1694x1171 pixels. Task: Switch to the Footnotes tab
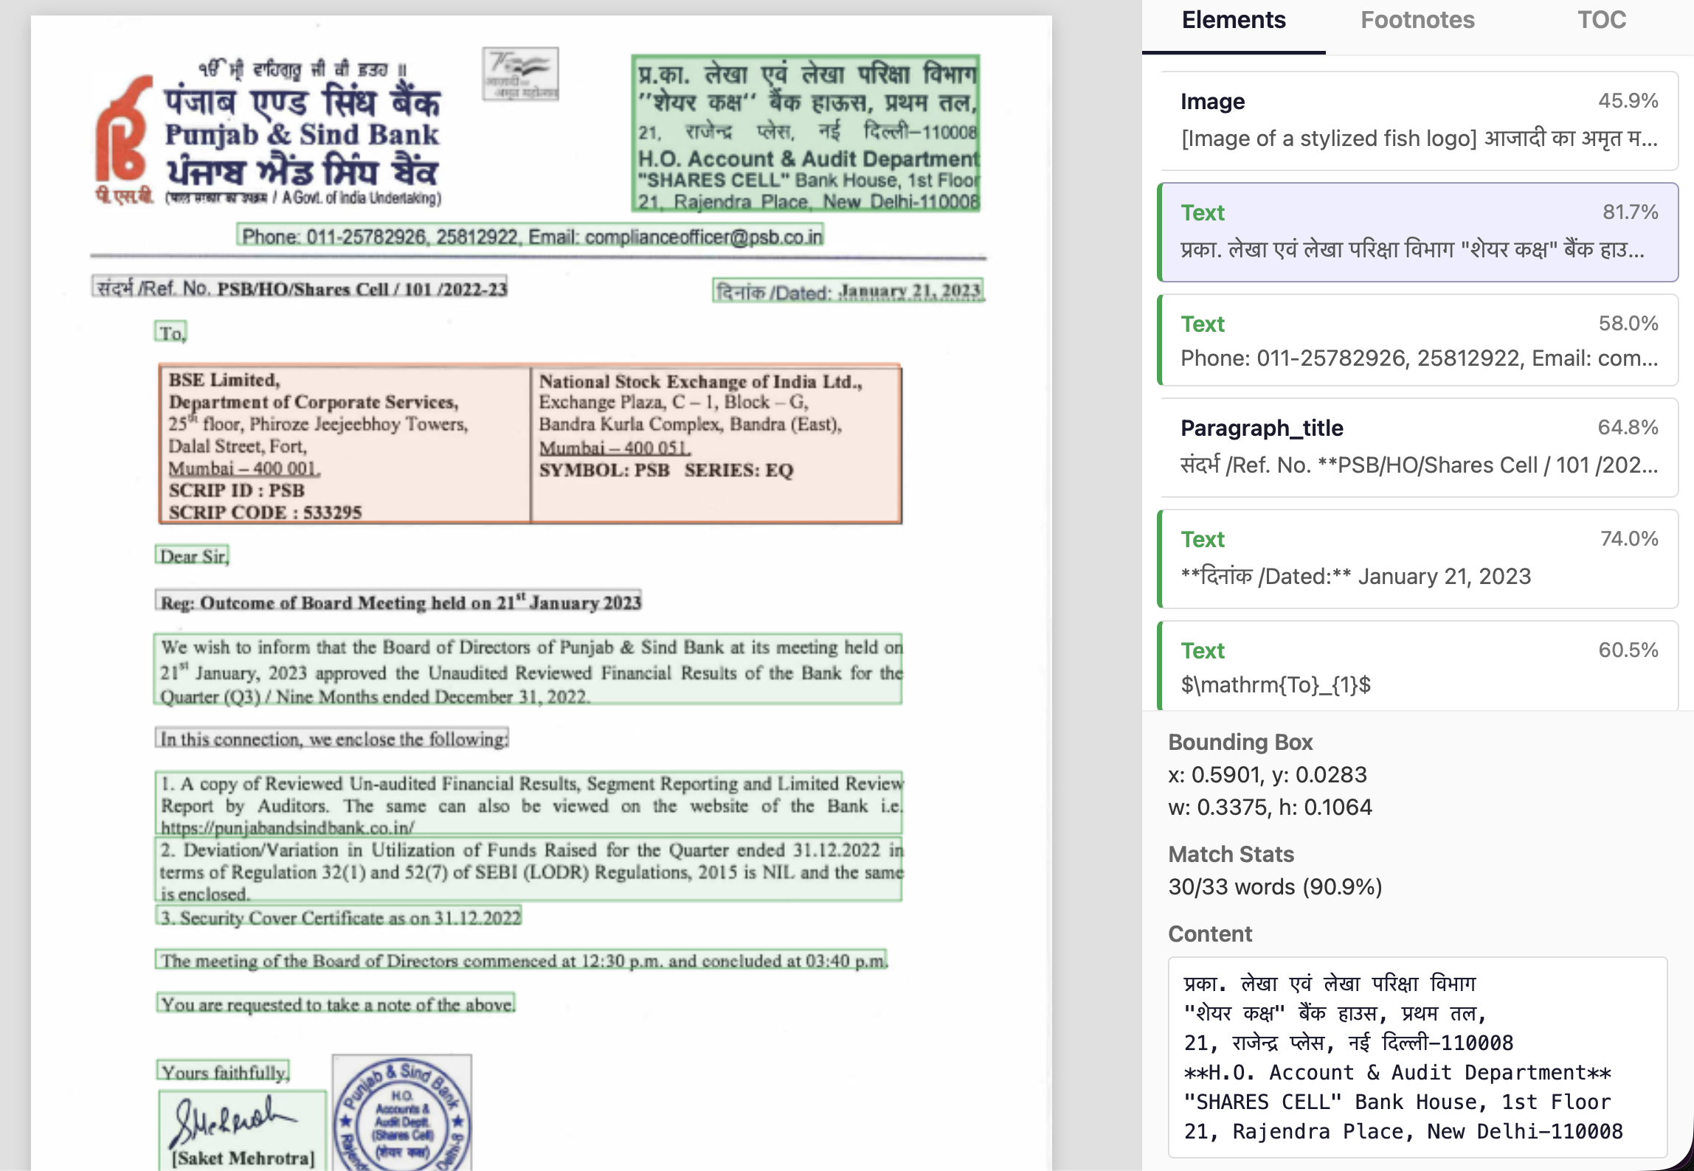click(1417, 20)
